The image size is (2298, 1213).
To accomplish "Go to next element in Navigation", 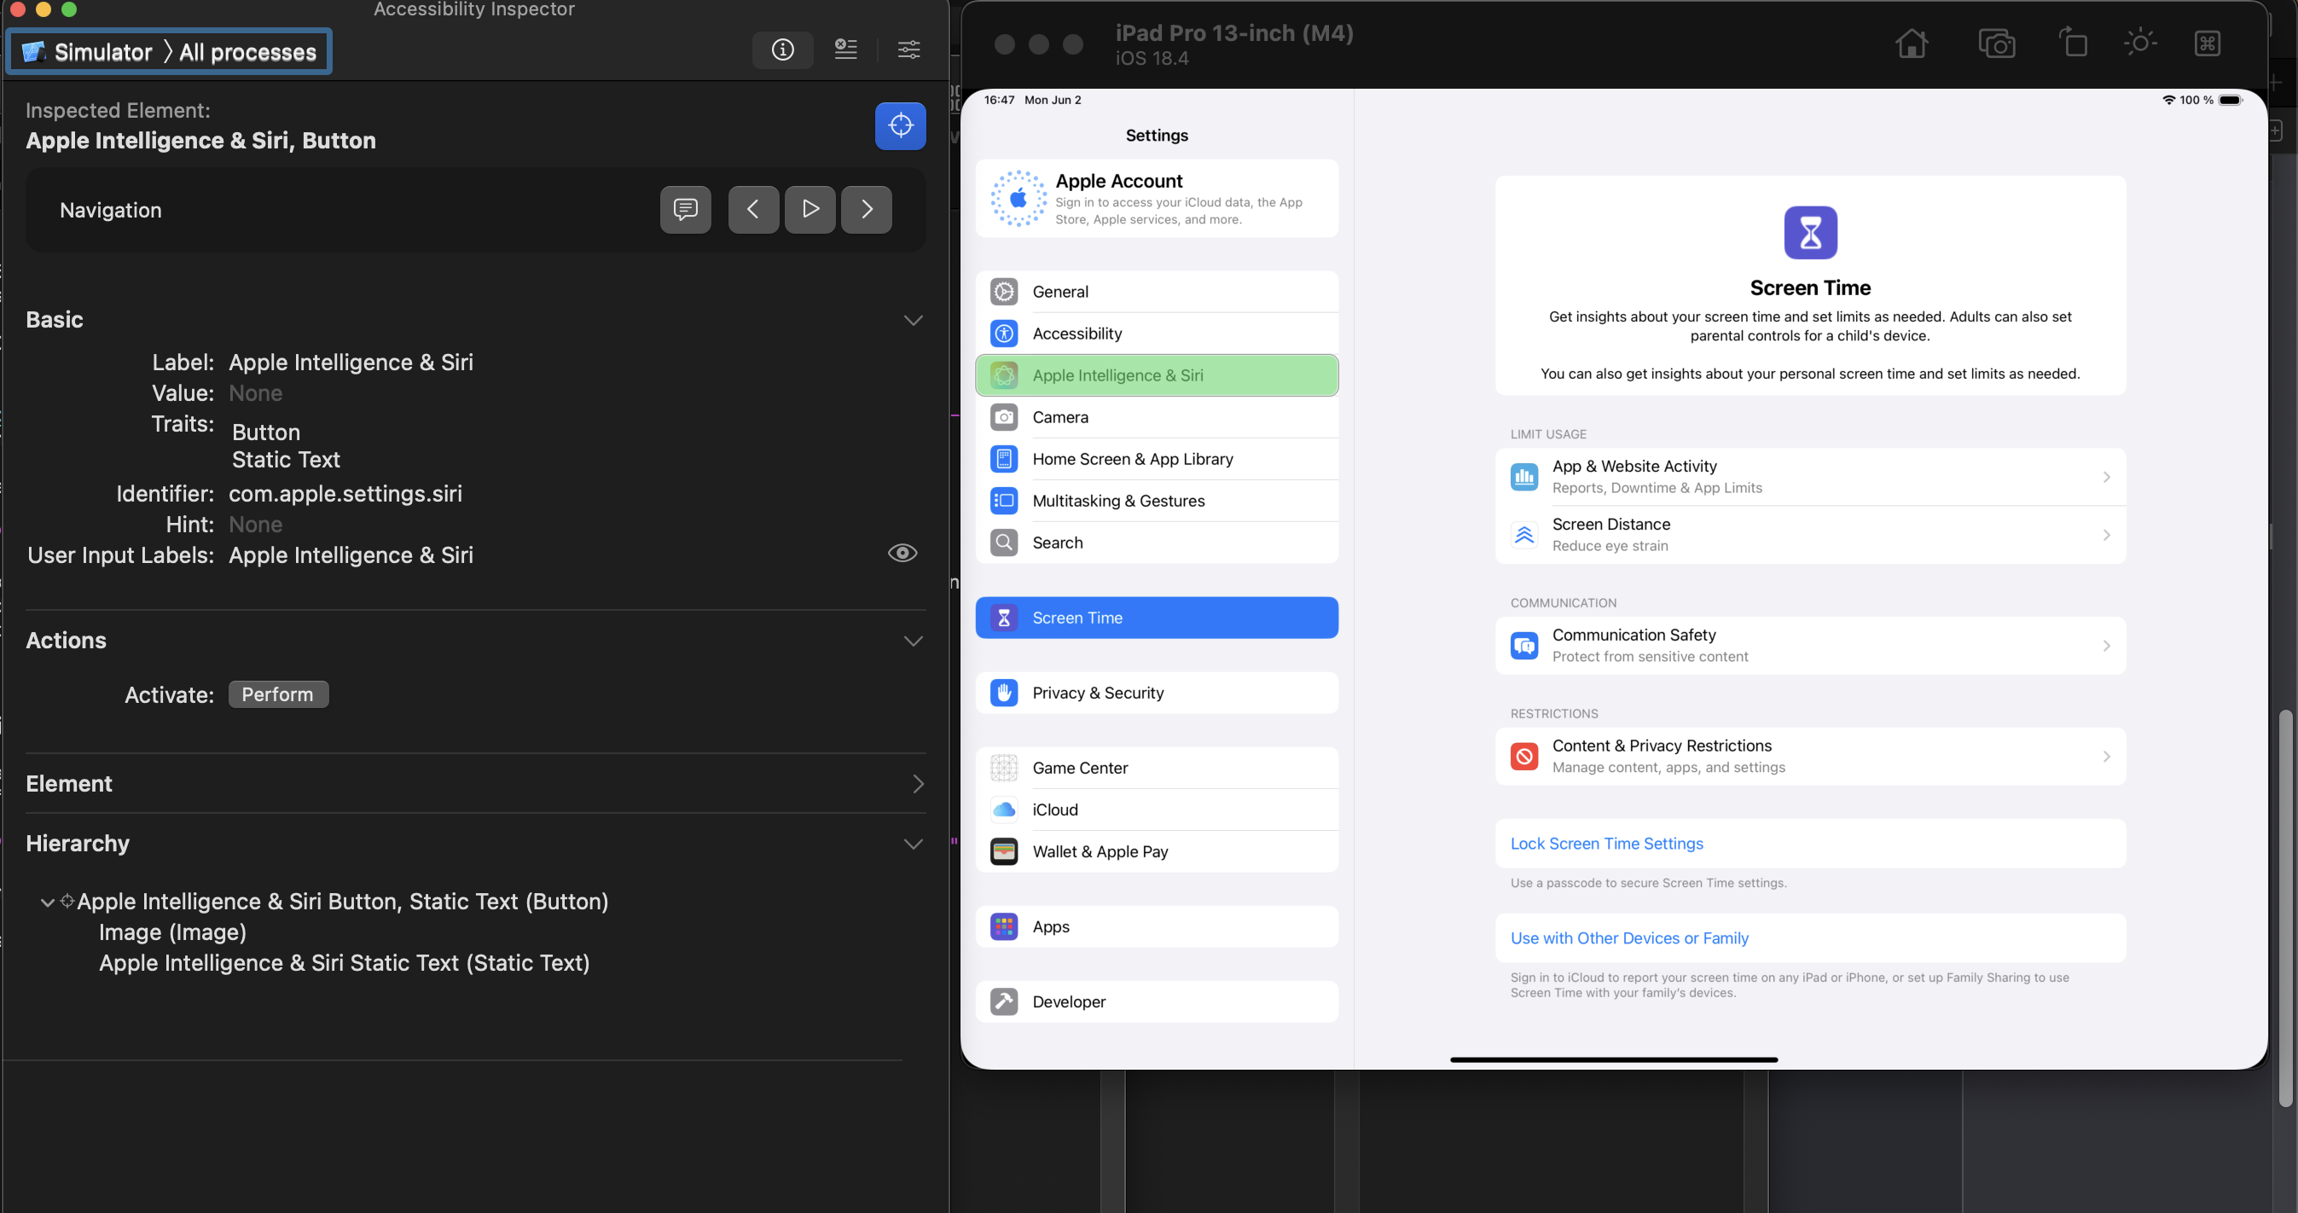I will tap(866, 210).
